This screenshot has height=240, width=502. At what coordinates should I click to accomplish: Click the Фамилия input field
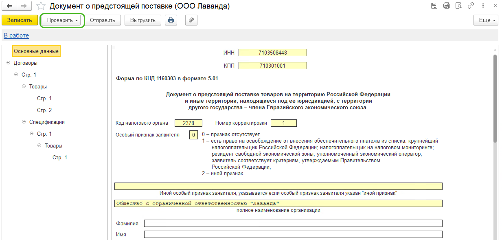[x=293, y=223]
